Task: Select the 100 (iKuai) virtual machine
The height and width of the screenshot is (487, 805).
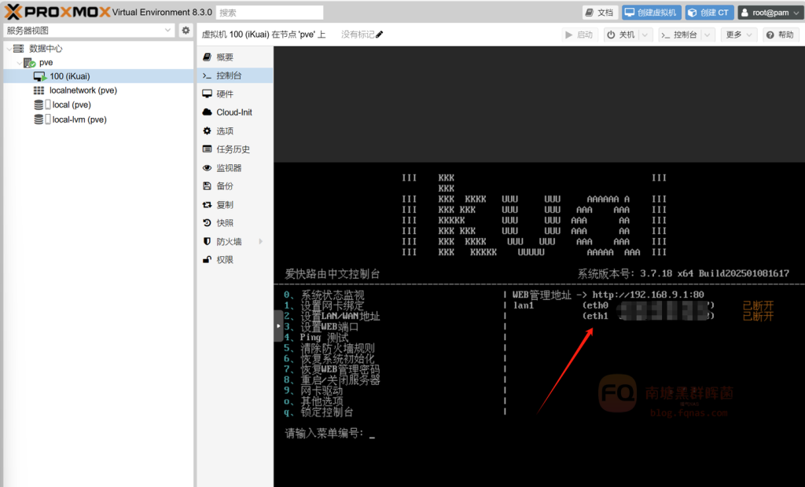Action: [x=69, y=76]
